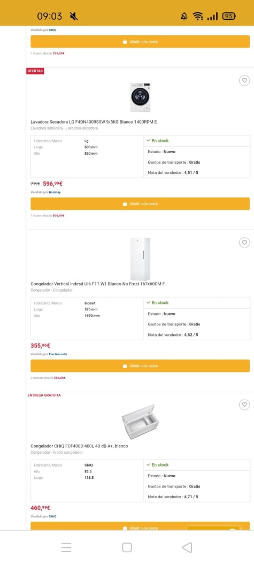Open seller Electrocosto link

pos(58,354)
